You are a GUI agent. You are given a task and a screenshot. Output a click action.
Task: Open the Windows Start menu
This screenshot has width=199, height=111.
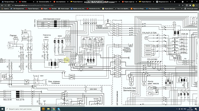pos(2,109)
